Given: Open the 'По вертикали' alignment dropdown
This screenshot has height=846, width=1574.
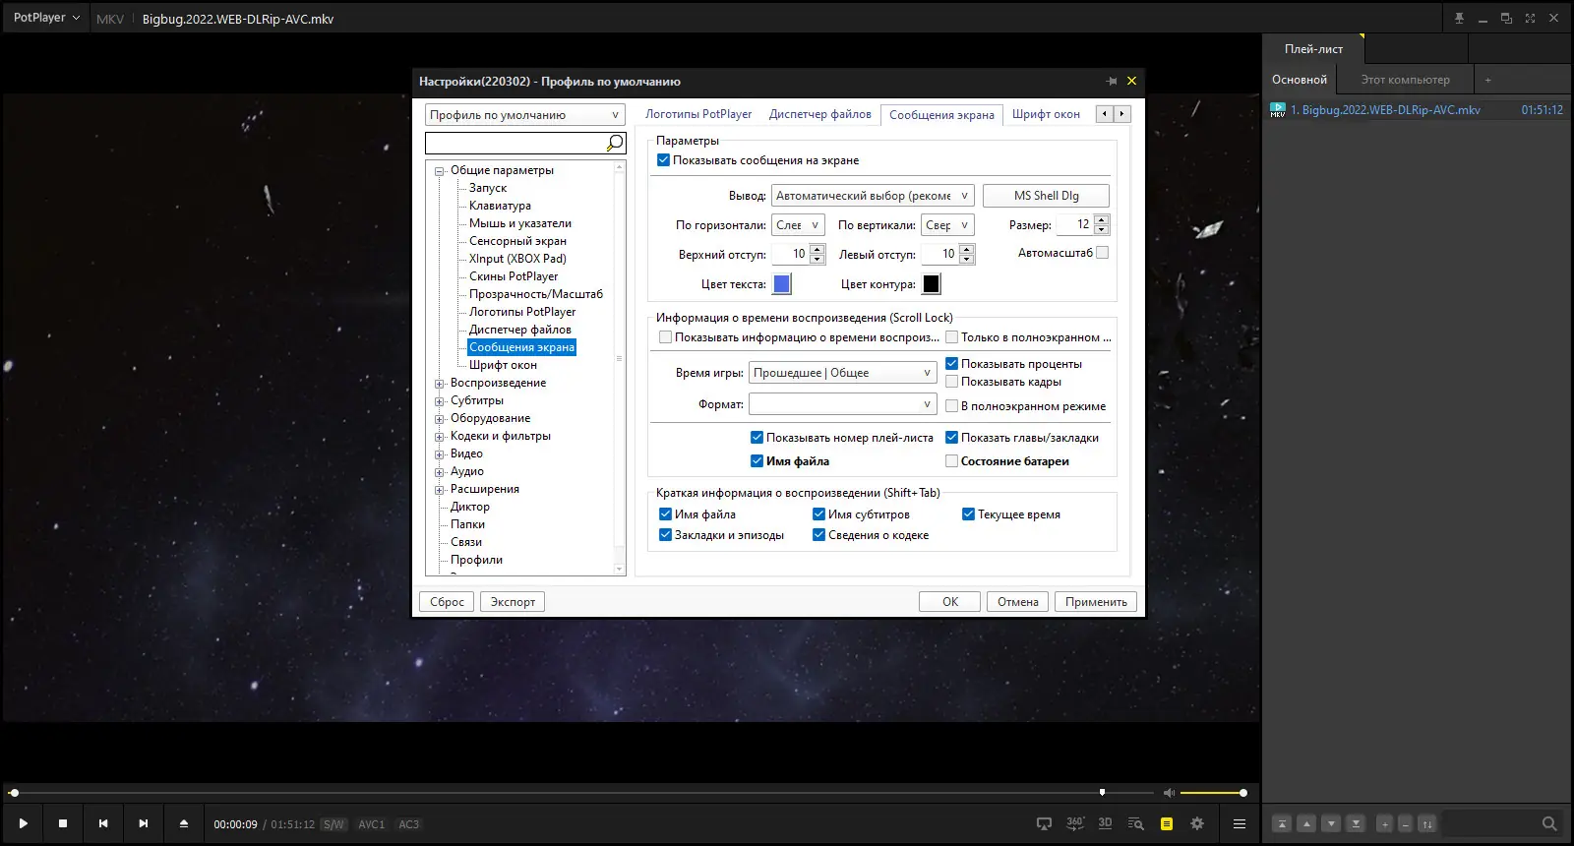Looking at the screenshot, I should coord(947,225).
